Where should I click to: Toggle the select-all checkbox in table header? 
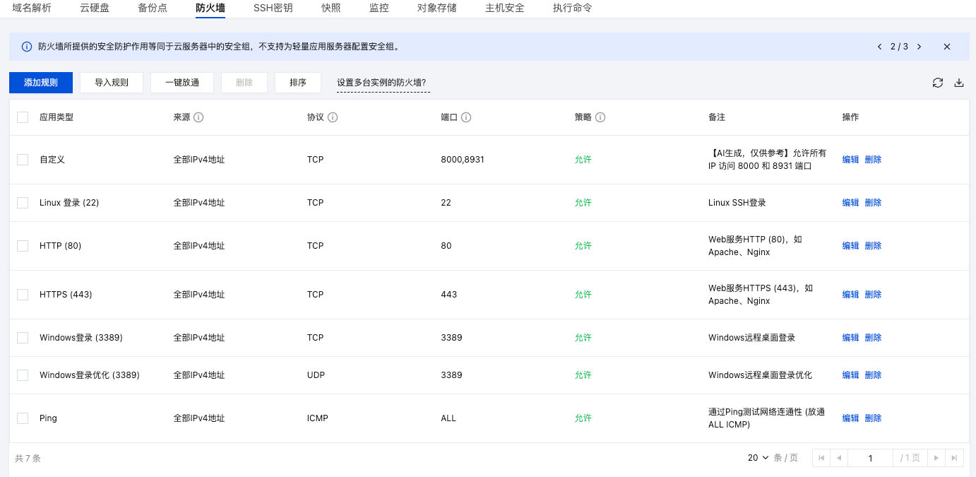pos(23,117)
